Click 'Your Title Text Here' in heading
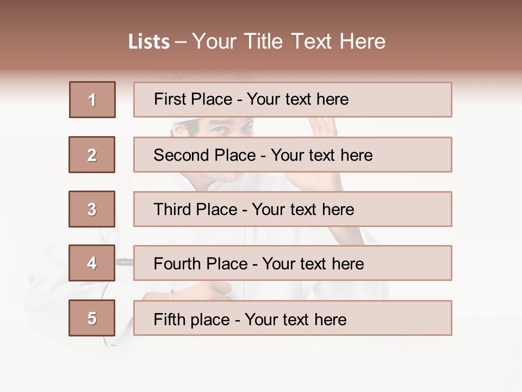The height and width of the screenshot is (392, 522). coord(289,41)
